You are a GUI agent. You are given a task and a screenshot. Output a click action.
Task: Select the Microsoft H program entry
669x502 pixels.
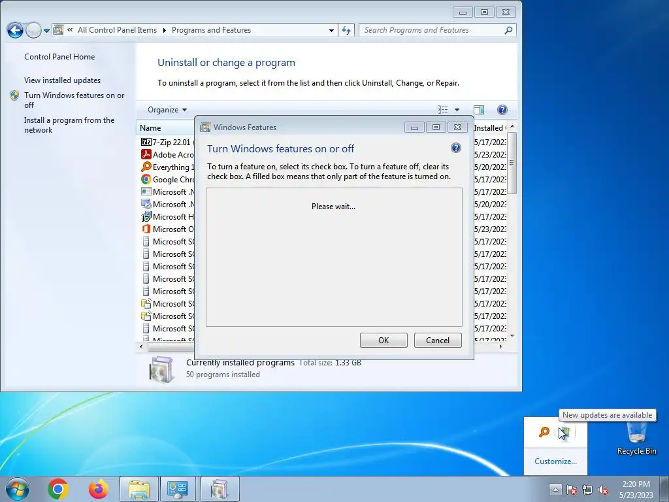pos(168,216)
